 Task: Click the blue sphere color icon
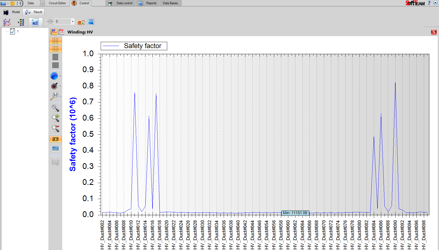pyautogui.click(x=54, y=76)
